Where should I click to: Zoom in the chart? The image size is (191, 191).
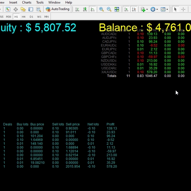point(101,9)
